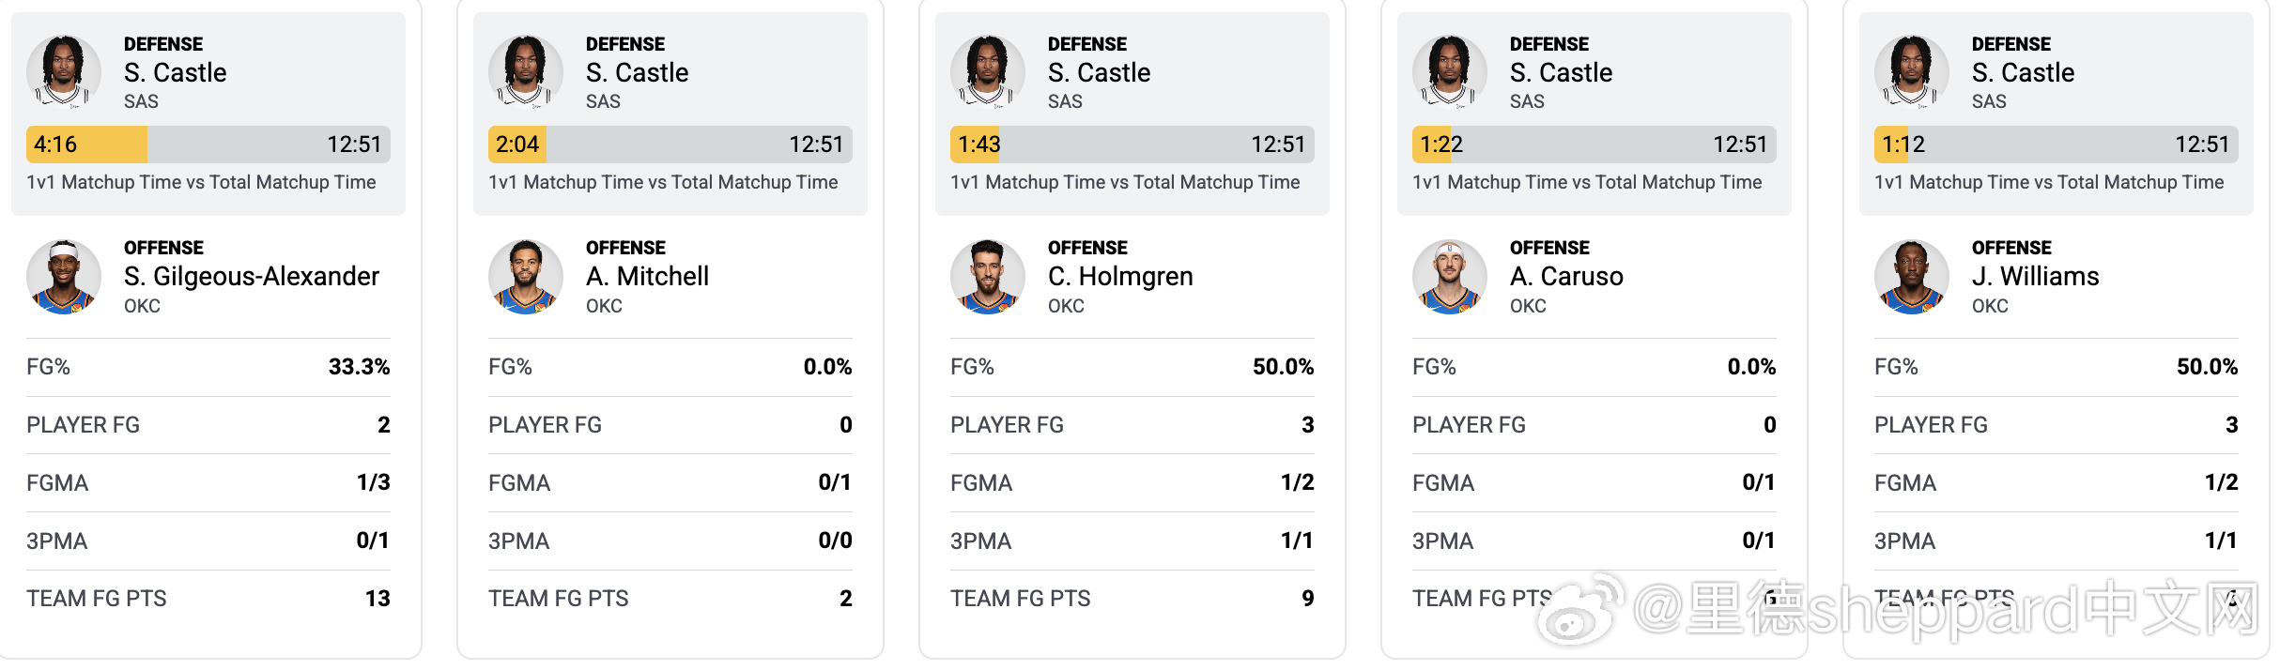Image resolution: width=2280 pixels, height=670 pixels.
Task: Click the 1:43 matchup time progress bar
Action: coord(1132,145)
